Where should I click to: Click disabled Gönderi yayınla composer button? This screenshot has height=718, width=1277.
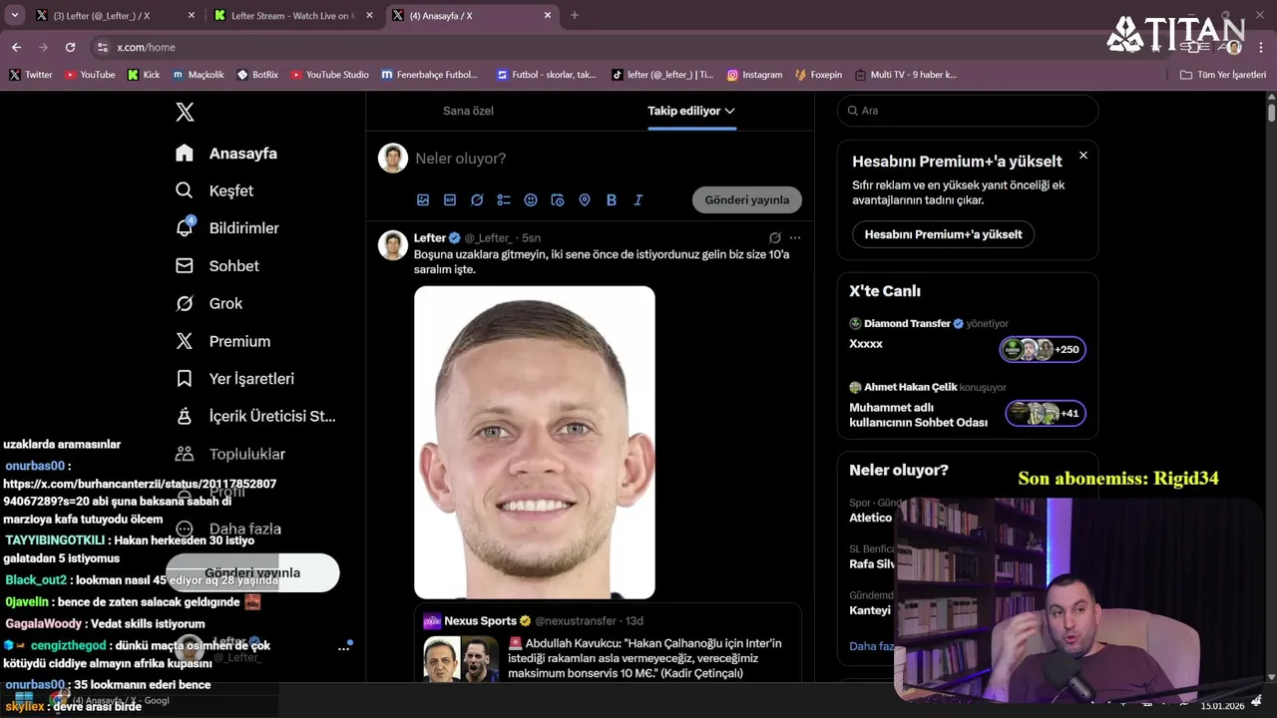pos(747,199)
